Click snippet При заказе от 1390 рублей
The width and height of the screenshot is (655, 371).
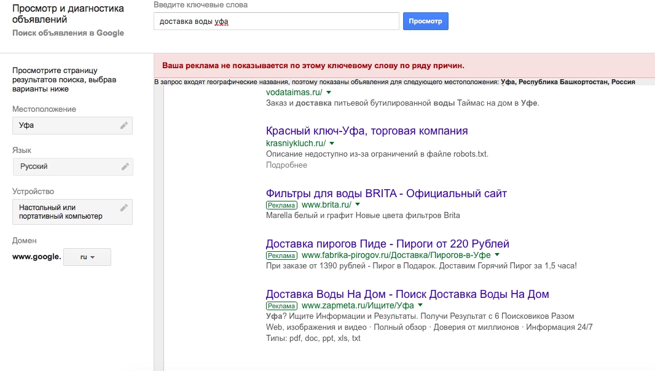422,266
